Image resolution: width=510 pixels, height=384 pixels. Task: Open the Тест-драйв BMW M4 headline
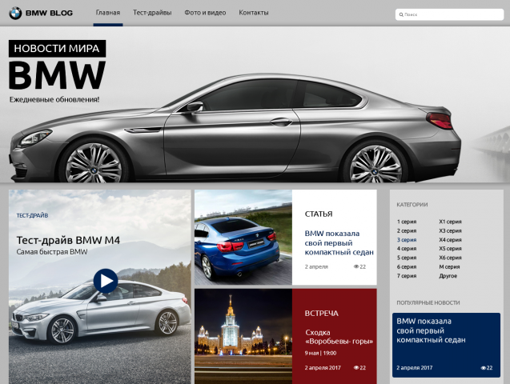pyautogui.click(x=68, y=240)
